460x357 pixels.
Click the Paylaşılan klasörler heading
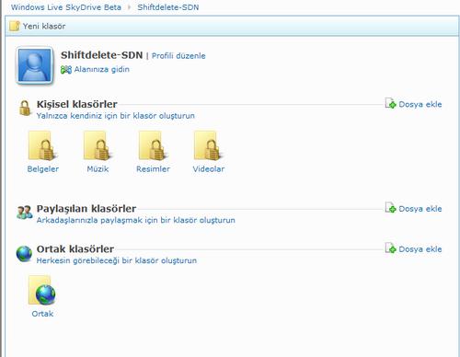click(86, 209)
